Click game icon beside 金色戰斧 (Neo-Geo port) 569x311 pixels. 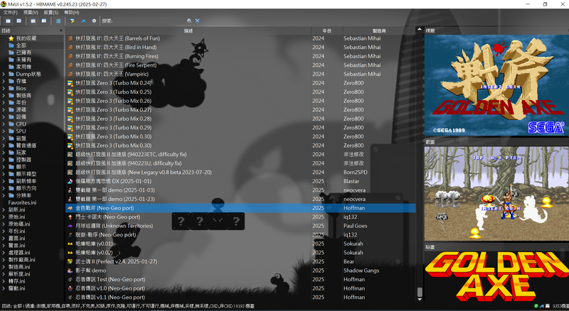[x=70, y=208]
